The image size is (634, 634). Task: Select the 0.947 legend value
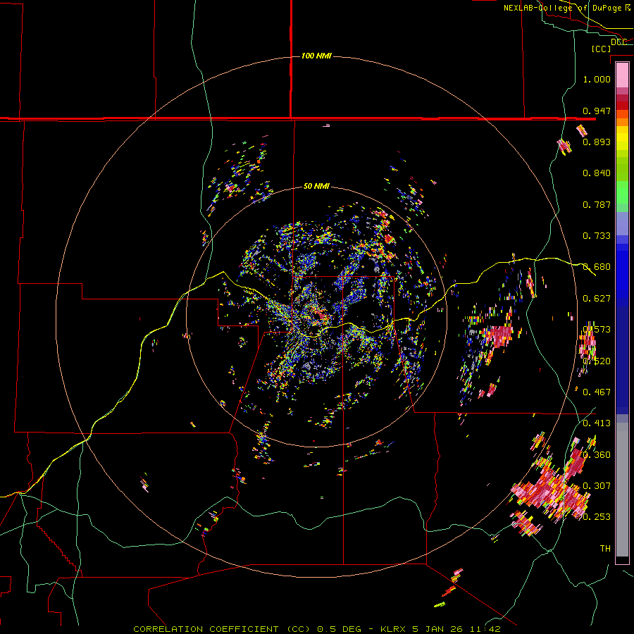click(x=597, y=111)
